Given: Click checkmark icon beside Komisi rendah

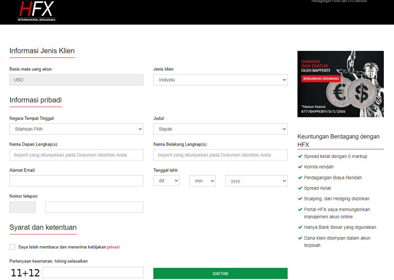Looking at the screenshot, I should [300, 167].
